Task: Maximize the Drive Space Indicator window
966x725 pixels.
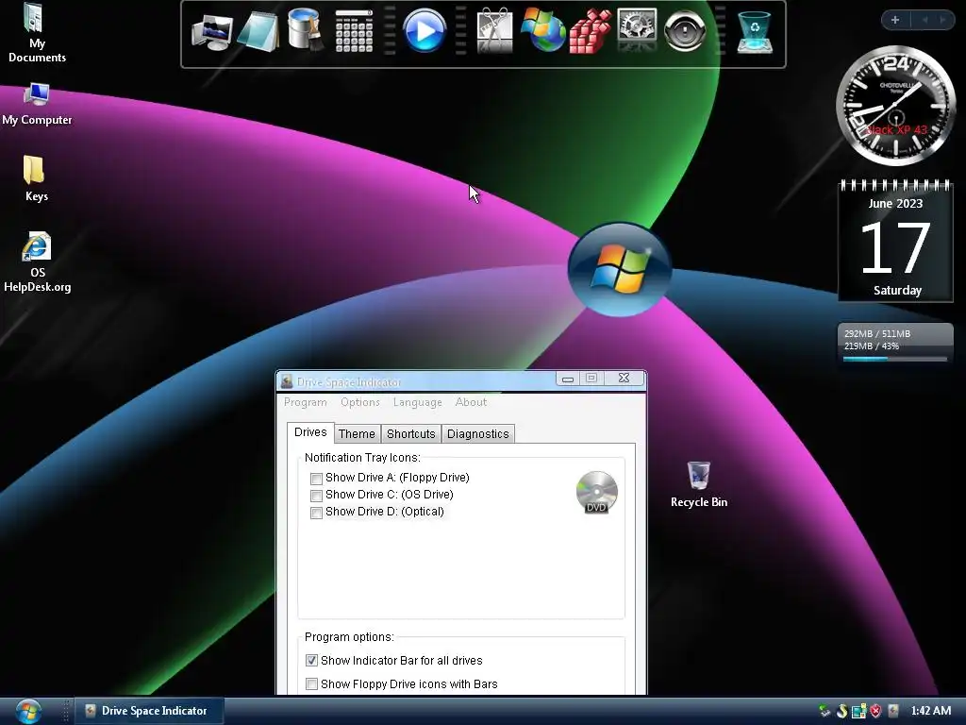Action: (x=591, y=379)
